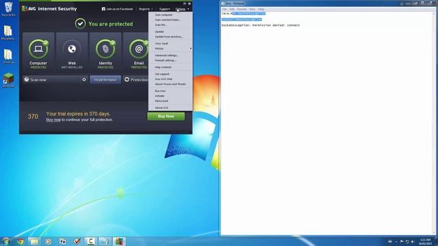
Task: Show hidden tray icons arrow
Action: pos(396,242)
